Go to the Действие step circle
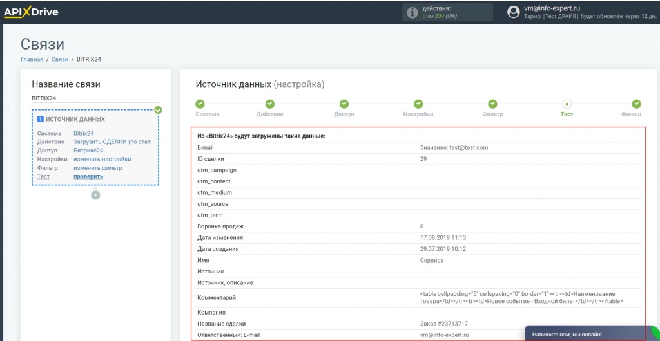This screenshot has height=341, width=660. click(x=270, y=104)
